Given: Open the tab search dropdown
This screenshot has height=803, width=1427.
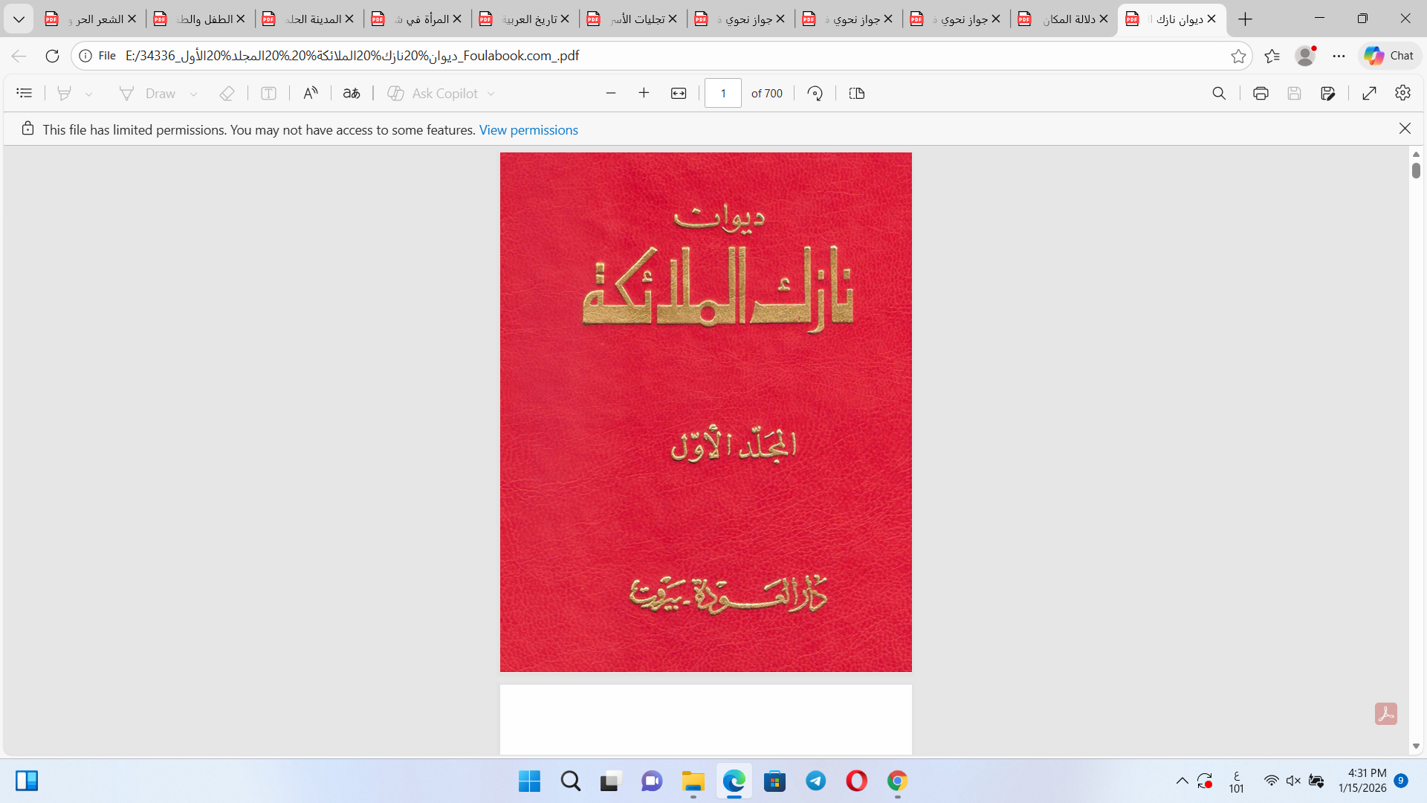Looking at the screenshot, I should (x=19, y=19).
